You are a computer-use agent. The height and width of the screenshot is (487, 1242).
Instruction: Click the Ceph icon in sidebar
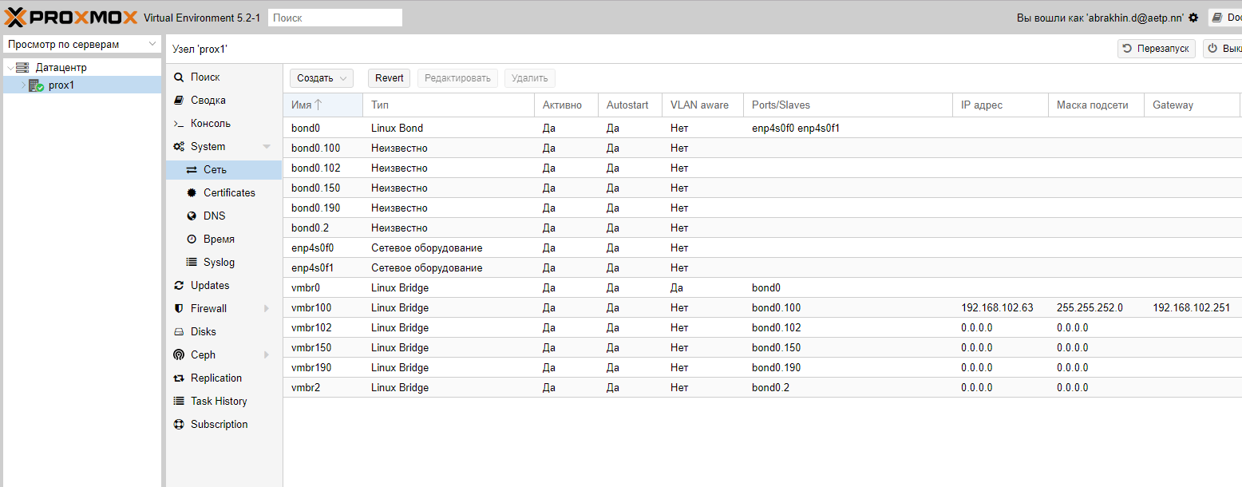[179, 355]
